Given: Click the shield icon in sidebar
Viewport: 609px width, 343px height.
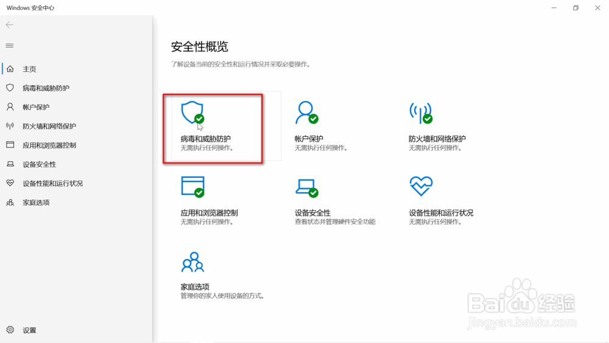Looking at the screenshot, I should [10, 88].
